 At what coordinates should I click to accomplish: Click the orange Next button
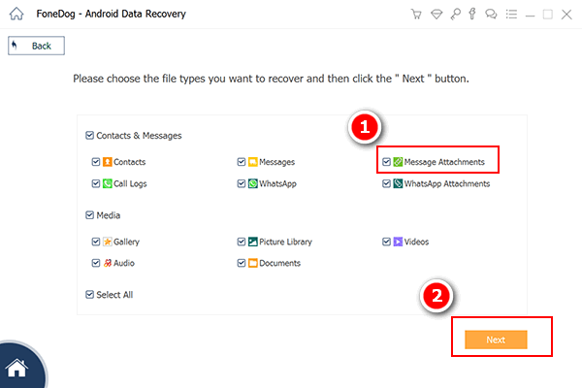[x=496, y=339]
